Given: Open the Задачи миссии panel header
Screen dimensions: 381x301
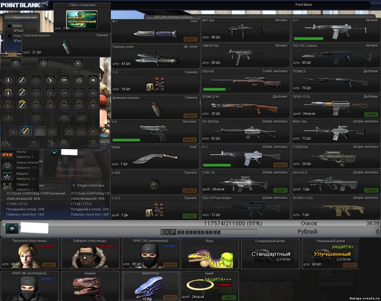Looking at the screenshot, I should tap(24, 17).
